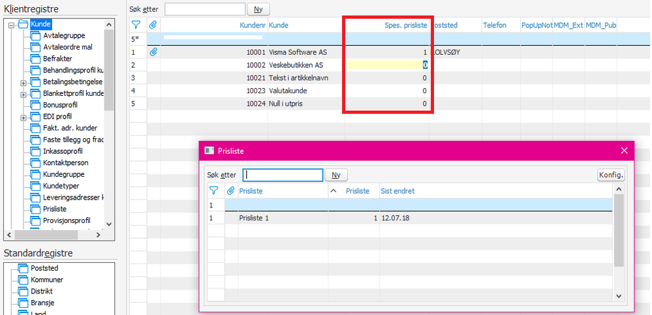This screenshot has height=315, width=652.
Task: Click the Ny button in Prisliste dialog
Action: [x=336, y=175]
